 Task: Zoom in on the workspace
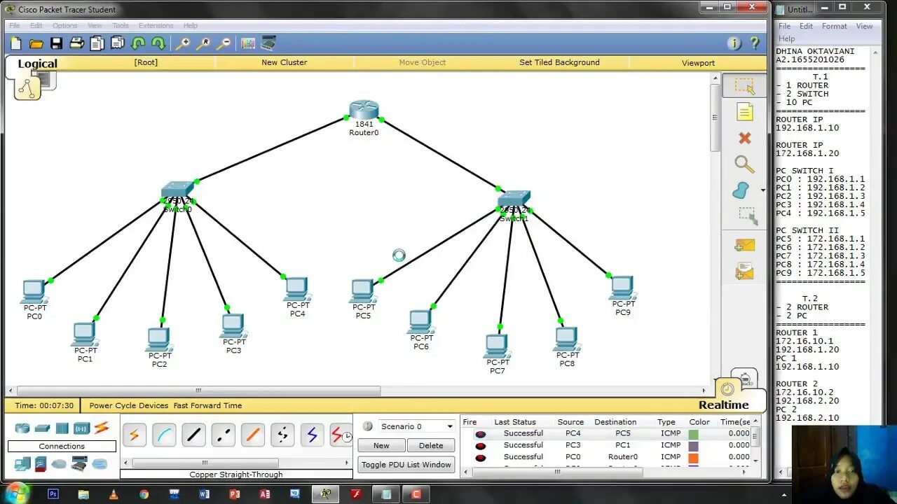pyautogui.click(x=182, y=43)
